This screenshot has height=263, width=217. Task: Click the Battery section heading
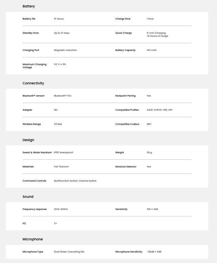tap(29, 6)
